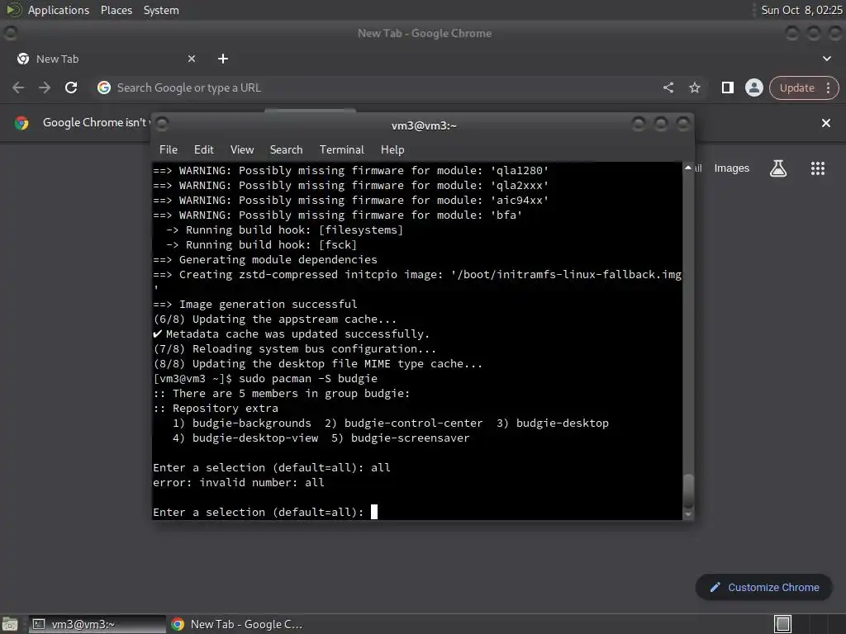Open the Applications menu in top panel

tap(59, 10)
